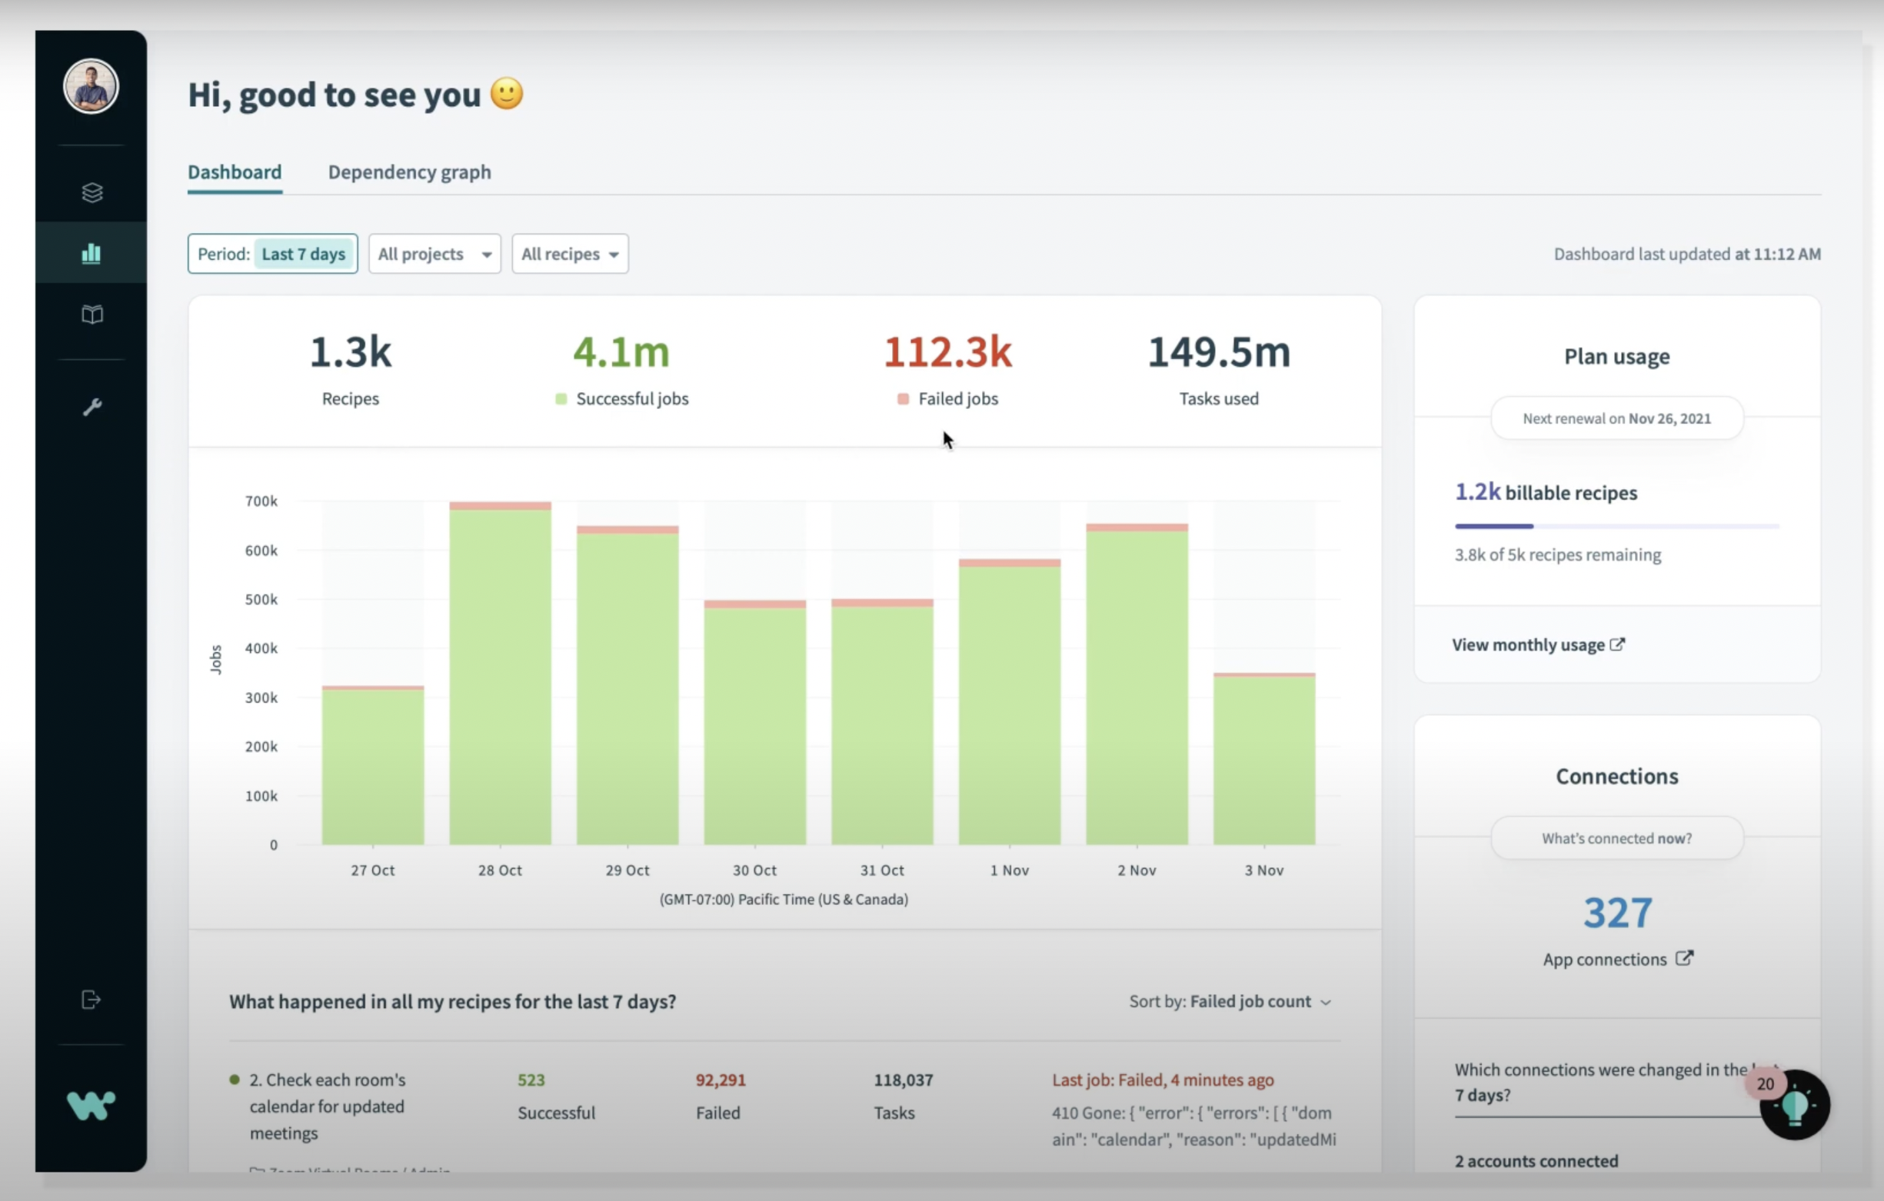
Task: Click View monthly usage link
Action: 1536,644
